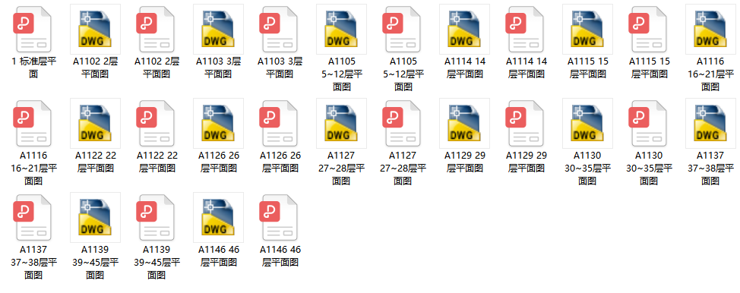Viewport: 740px width, 293px height.
Task: Choose the A1114 14层平面图 PDF icon
Action: tap(526, 30)
